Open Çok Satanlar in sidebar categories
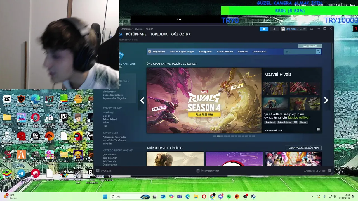358x201 pixels. point(110,155)
